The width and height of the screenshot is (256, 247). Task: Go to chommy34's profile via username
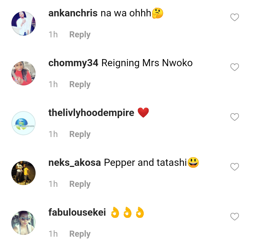[x=73, y=63]
